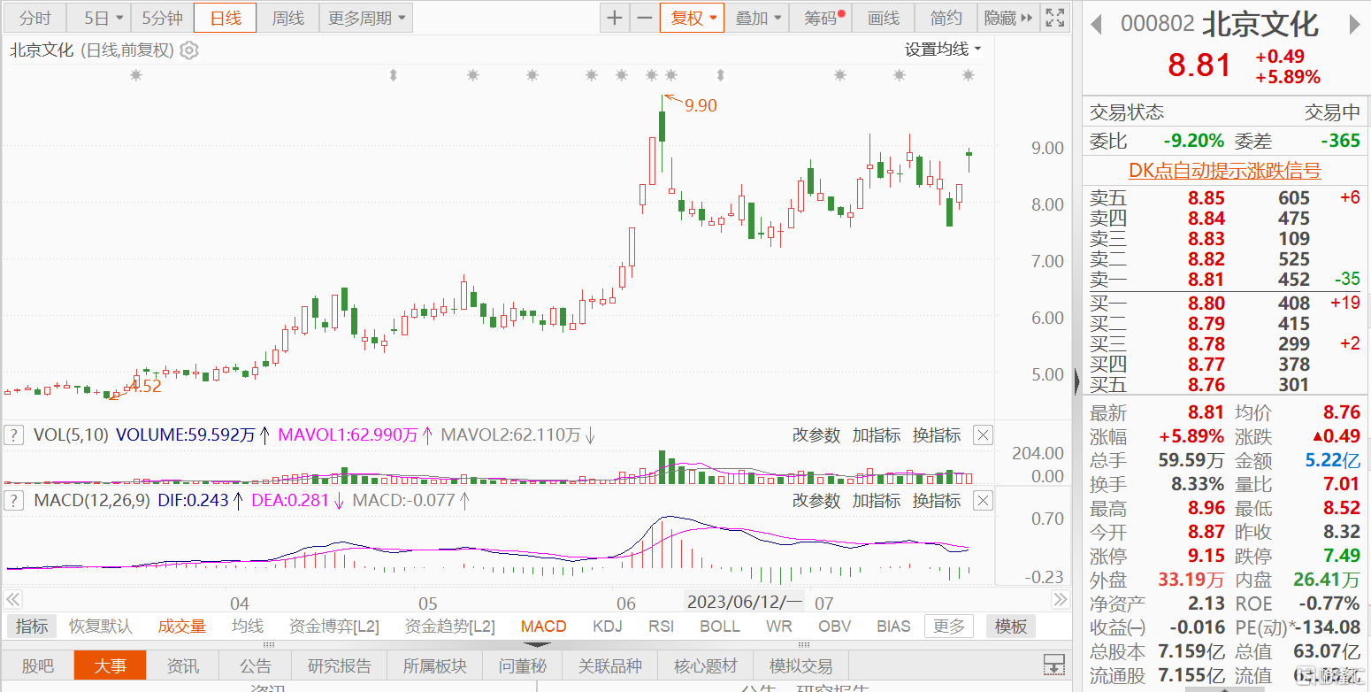Click downward triangle handle below indicator row
The height and width of the screenshot is (692, 1371).
539,644
